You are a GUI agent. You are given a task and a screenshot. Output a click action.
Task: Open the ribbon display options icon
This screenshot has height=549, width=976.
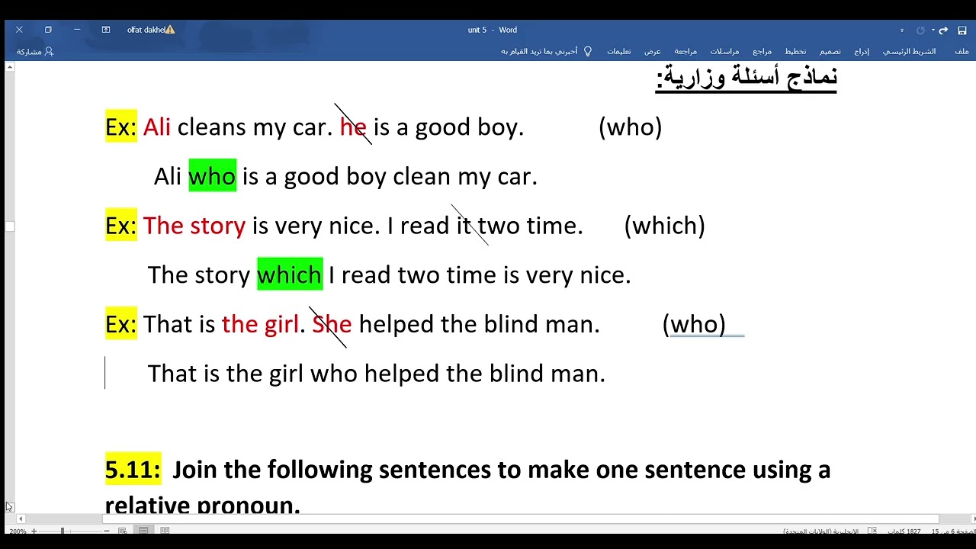pyautogui.click(x=106, y=30)
